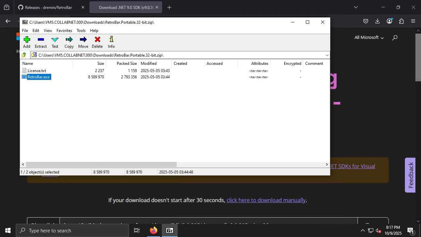Open a new Firefox tab
This screenshot has height=237, width=421.
click(169, 7)
